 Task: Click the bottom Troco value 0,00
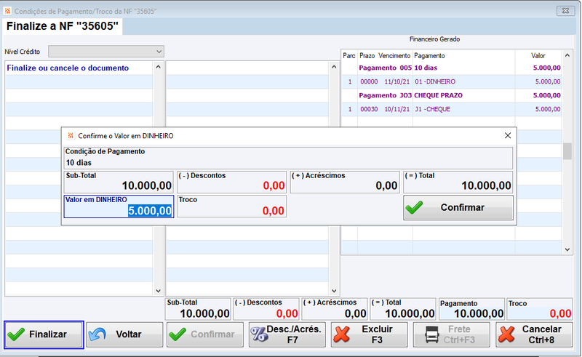click(x=560, y=314)
